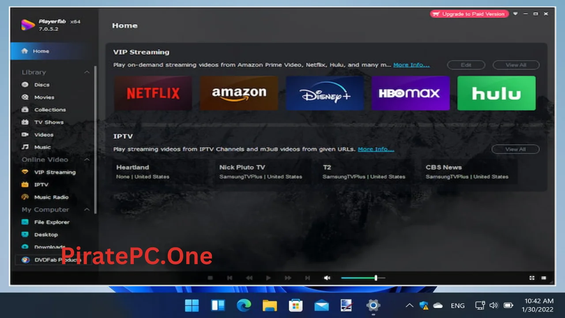Click the play button
565x318 pixels.
click(x=268, y=278)
